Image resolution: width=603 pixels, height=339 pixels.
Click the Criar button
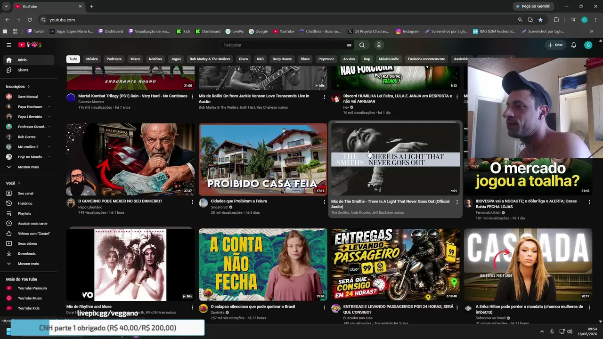point(555,45)
